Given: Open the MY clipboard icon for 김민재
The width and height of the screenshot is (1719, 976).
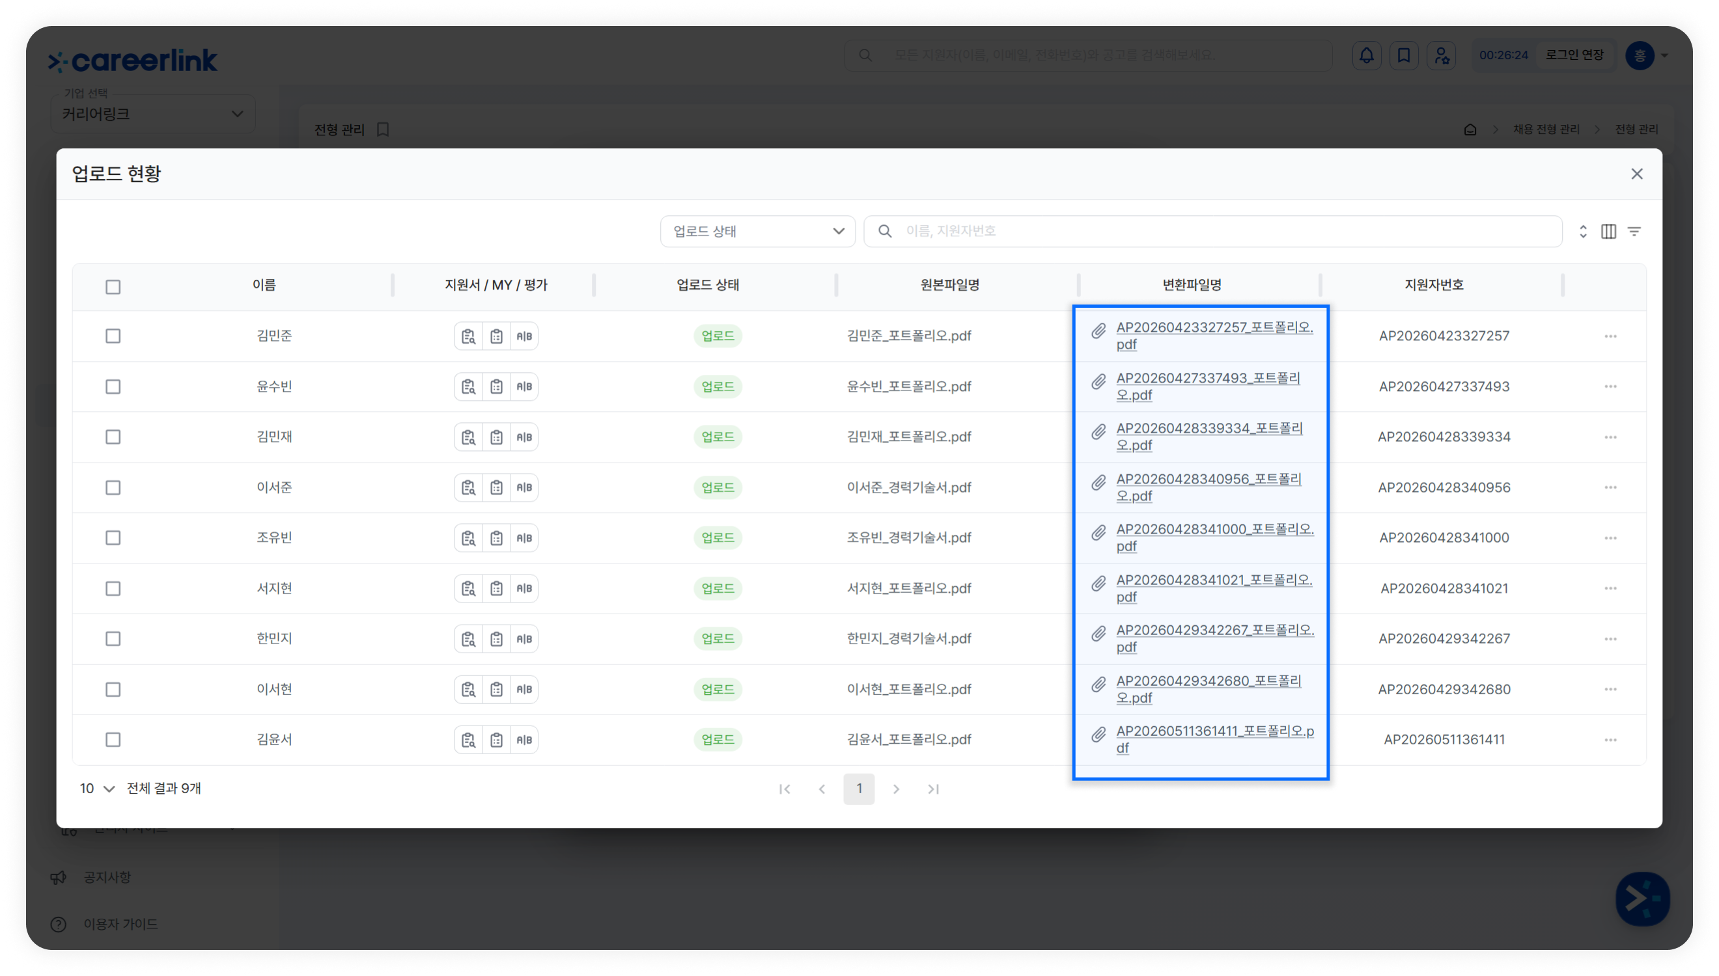Looking at the screenshot, I should pos(496,437).
